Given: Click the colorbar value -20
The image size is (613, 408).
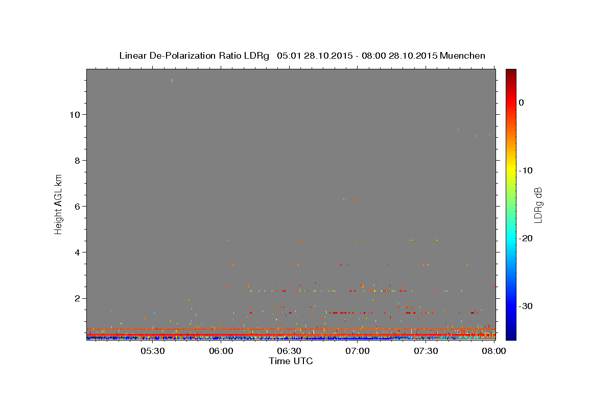Looking at the screenshot, I should click(526, 238).
